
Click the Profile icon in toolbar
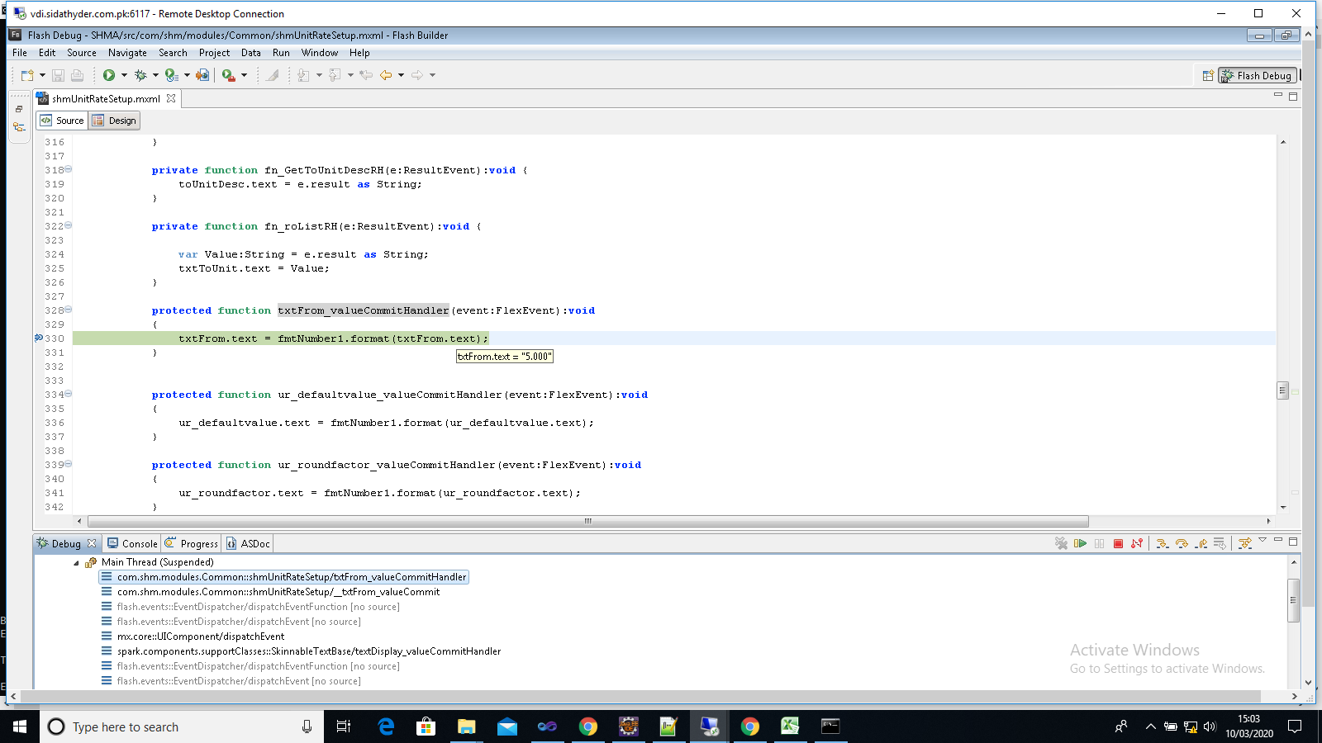tap(171, 75)
